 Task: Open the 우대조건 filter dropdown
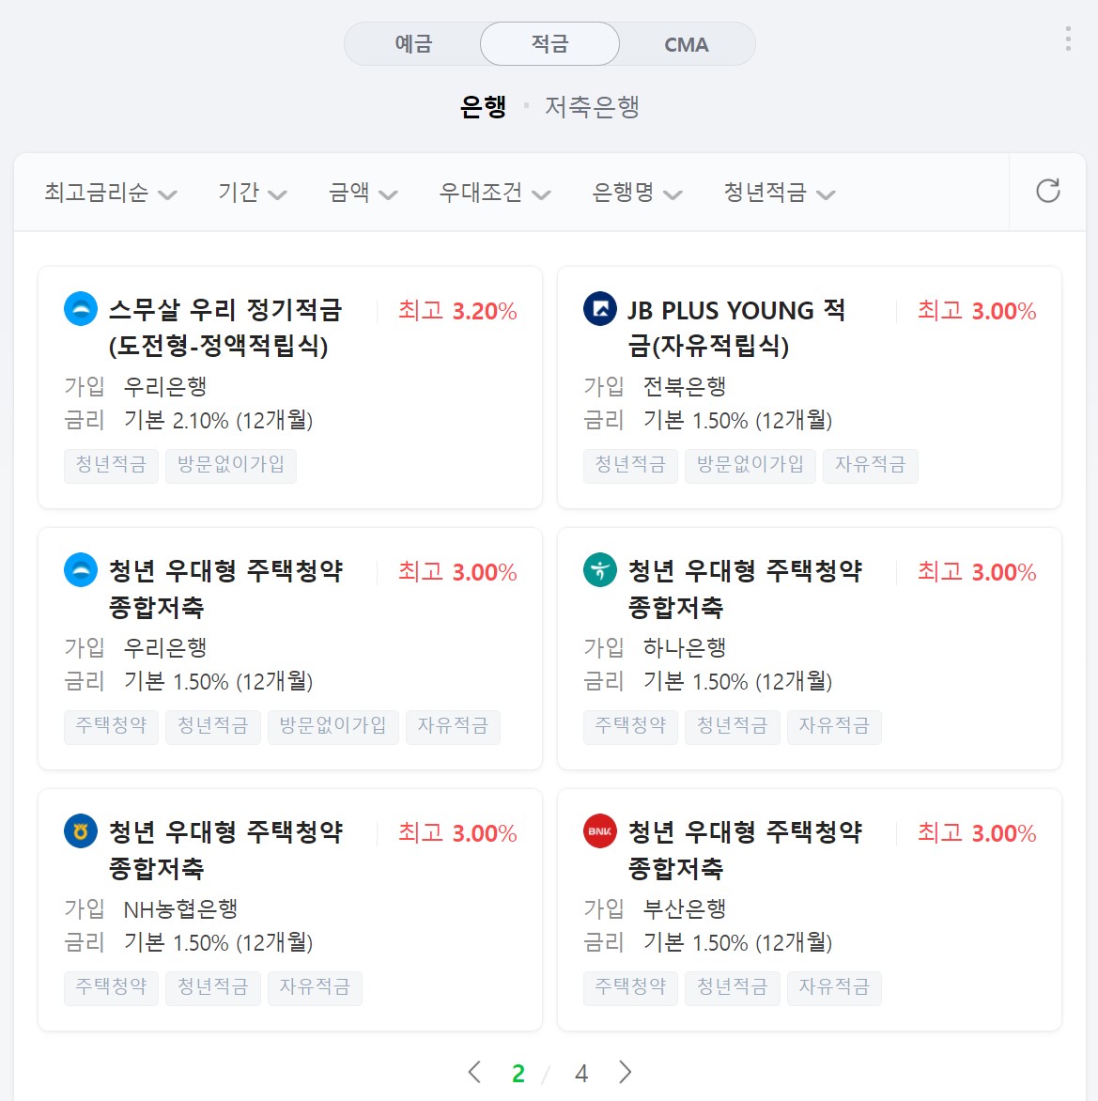tap(494, 193)
